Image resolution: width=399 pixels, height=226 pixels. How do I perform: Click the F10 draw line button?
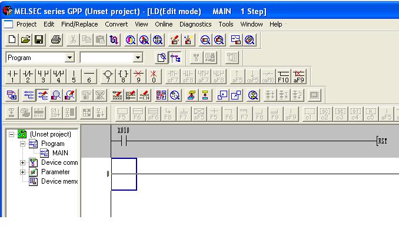click(283, 77)
